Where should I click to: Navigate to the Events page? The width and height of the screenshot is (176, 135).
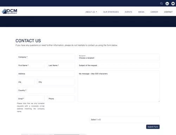pos(128,12)
